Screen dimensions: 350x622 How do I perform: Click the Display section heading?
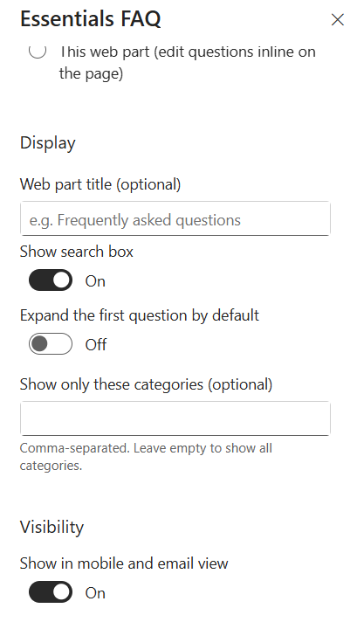[47, 143]
